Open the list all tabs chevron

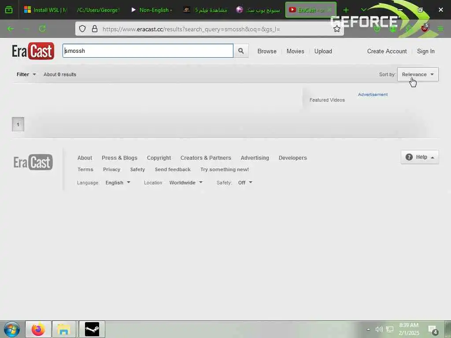point(363,10)
